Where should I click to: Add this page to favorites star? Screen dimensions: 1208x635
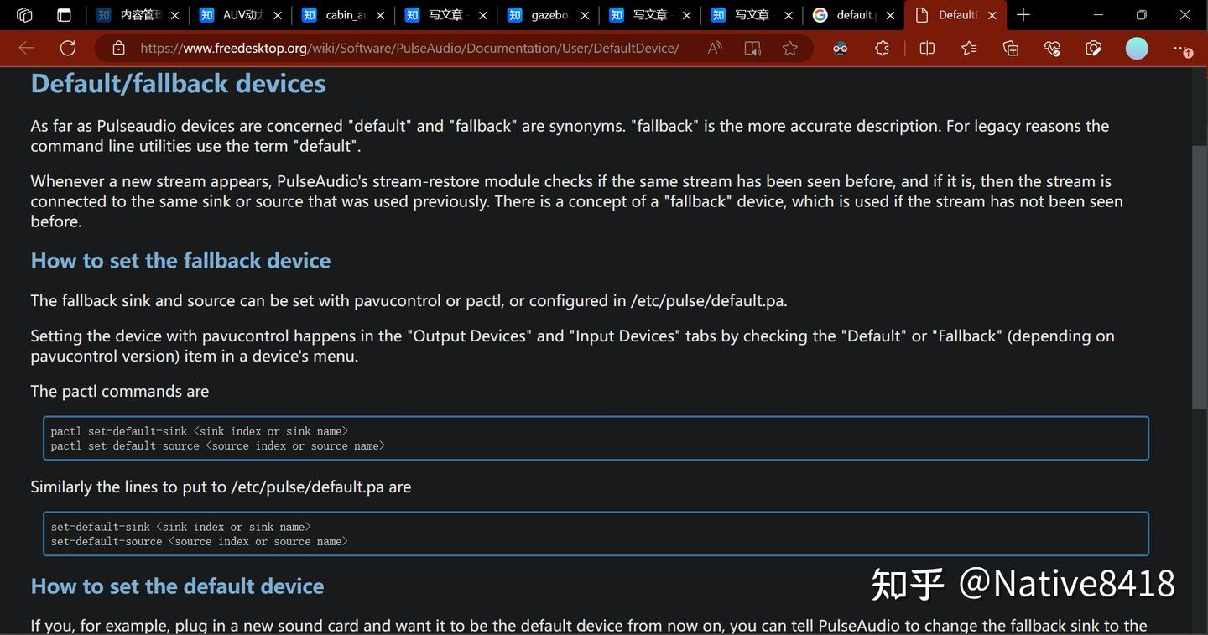(789, 48)
